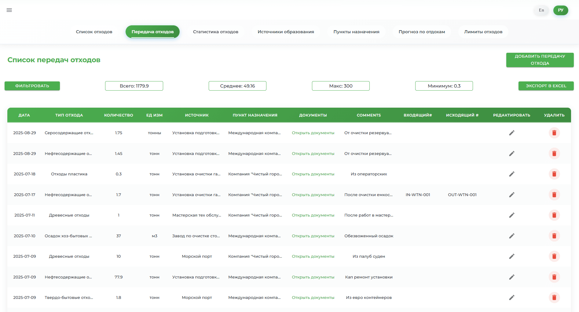The image size is (579, 312).
Task: Switch language to English
Action: [x=541, y=10]
